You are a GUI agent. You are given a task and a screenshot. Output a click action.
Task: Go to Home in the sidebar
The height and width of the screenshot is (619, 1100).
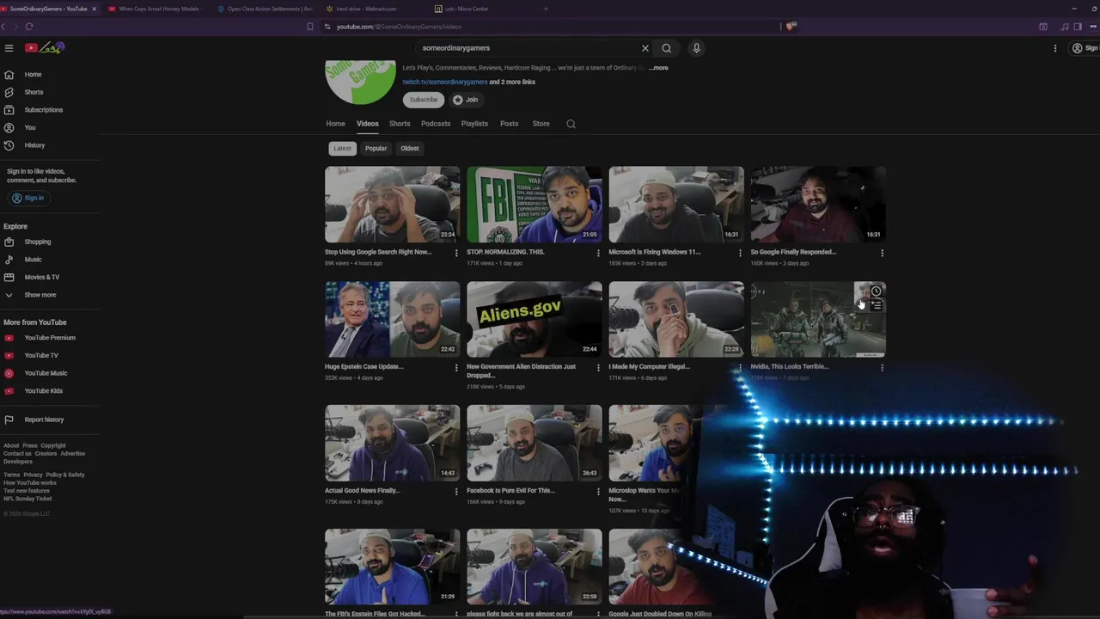tap(33, 75)
